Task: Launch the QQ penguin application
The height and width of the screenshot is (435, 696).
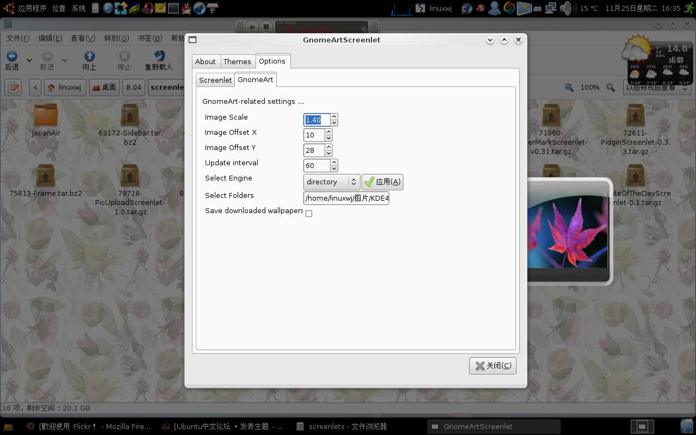Action: (186, 8)
